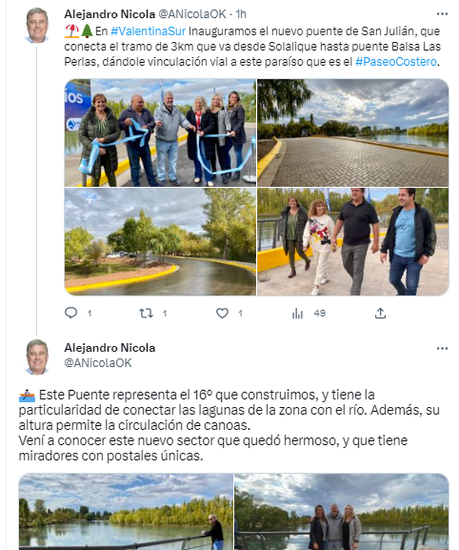Open the photo of four people walking
The image size is (459, 550).
353,242
